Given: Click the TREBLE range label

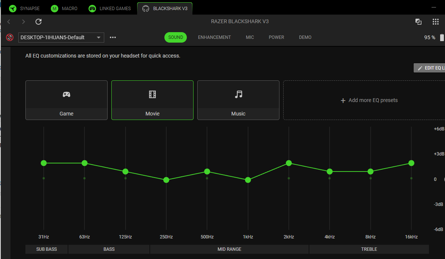Looking at the screenshot, I should [x=369, y=249].
